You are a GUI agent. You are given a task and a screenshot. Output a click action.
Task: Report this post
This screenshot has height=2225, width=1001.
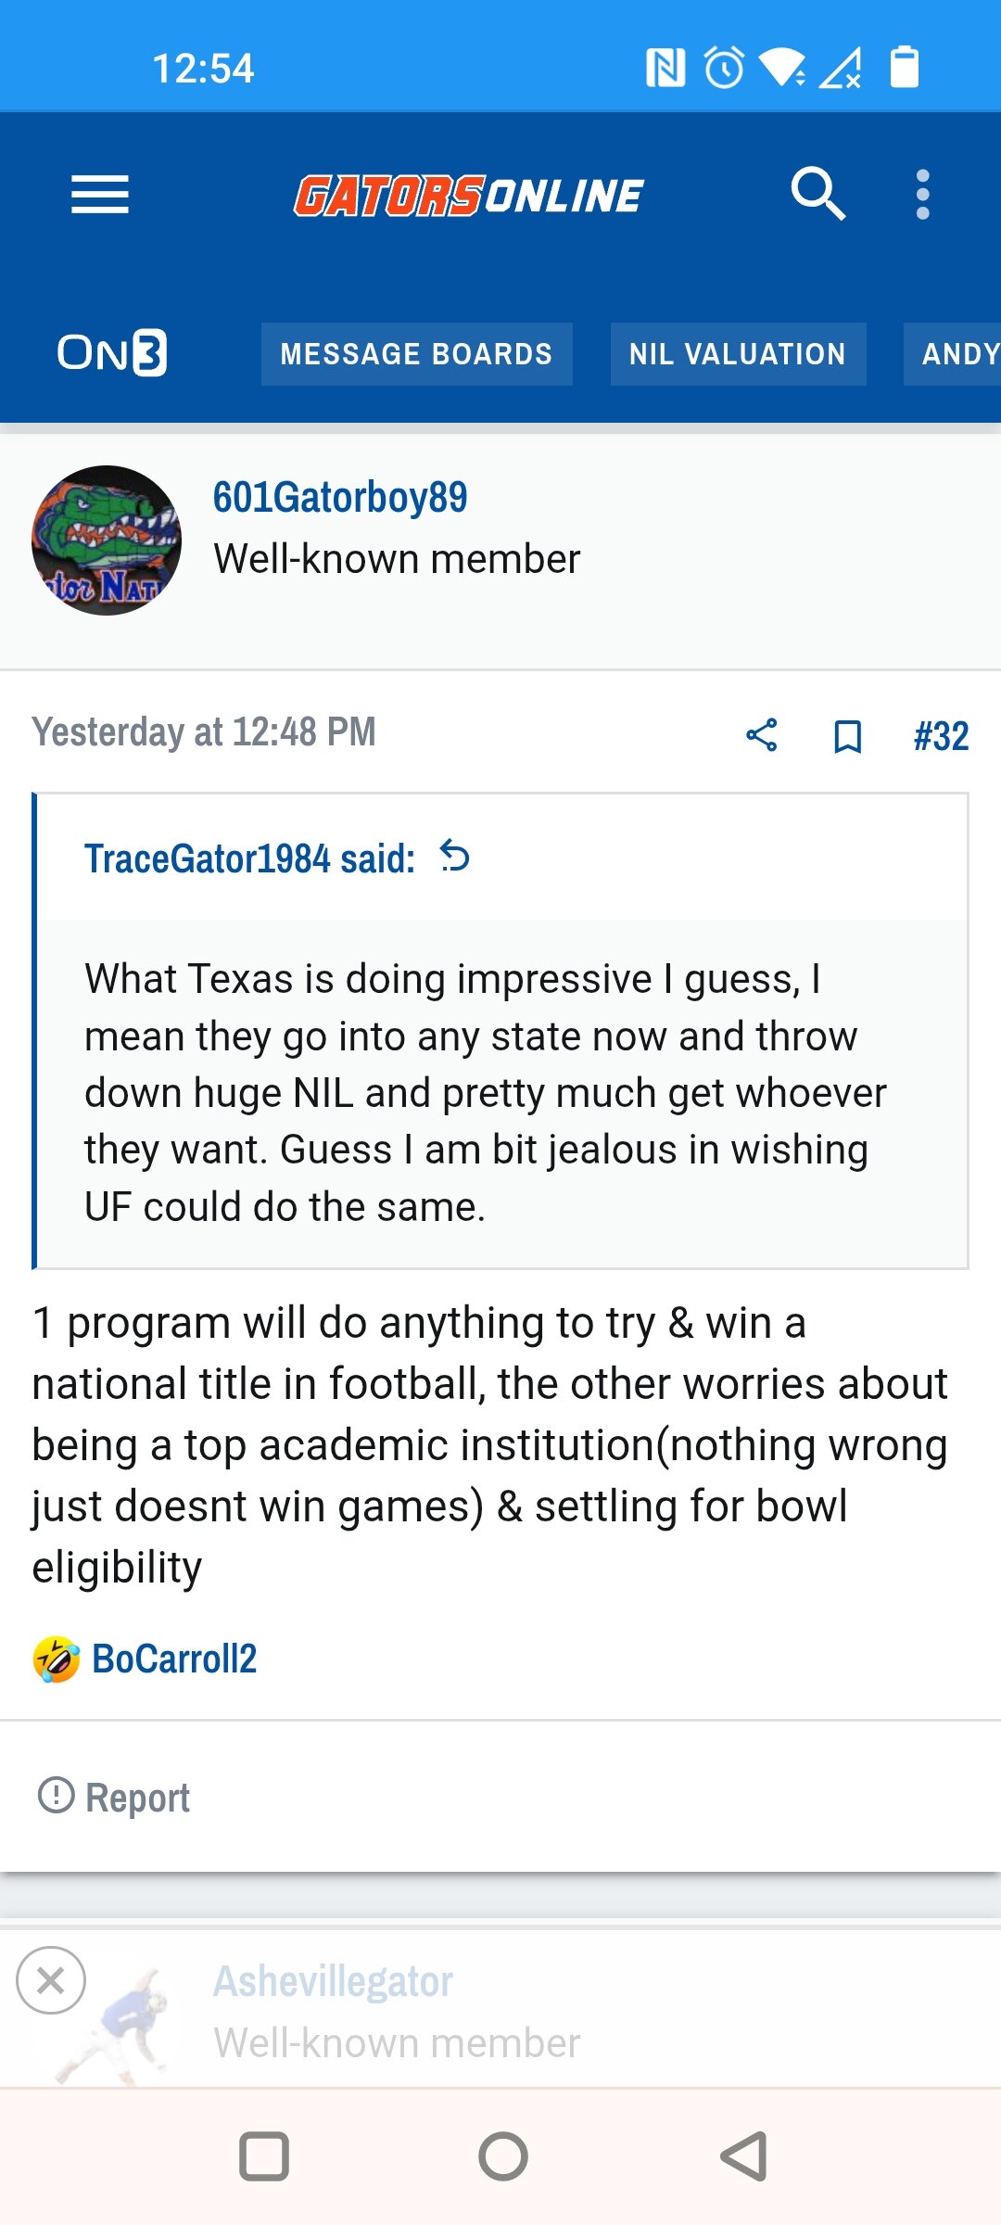[x=113, y=1797]
